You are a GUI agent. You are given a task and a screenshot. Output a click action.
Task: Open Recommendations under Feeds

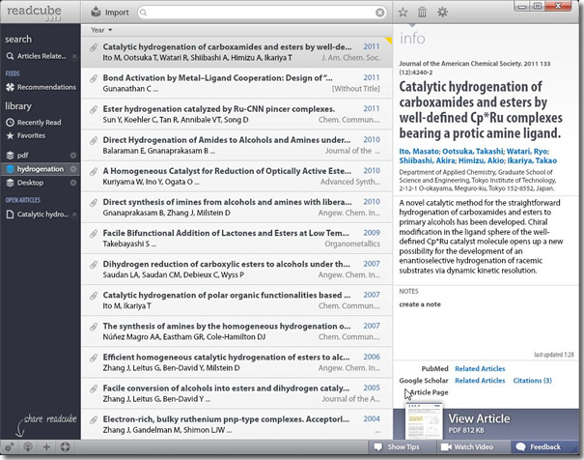[45, 87]
